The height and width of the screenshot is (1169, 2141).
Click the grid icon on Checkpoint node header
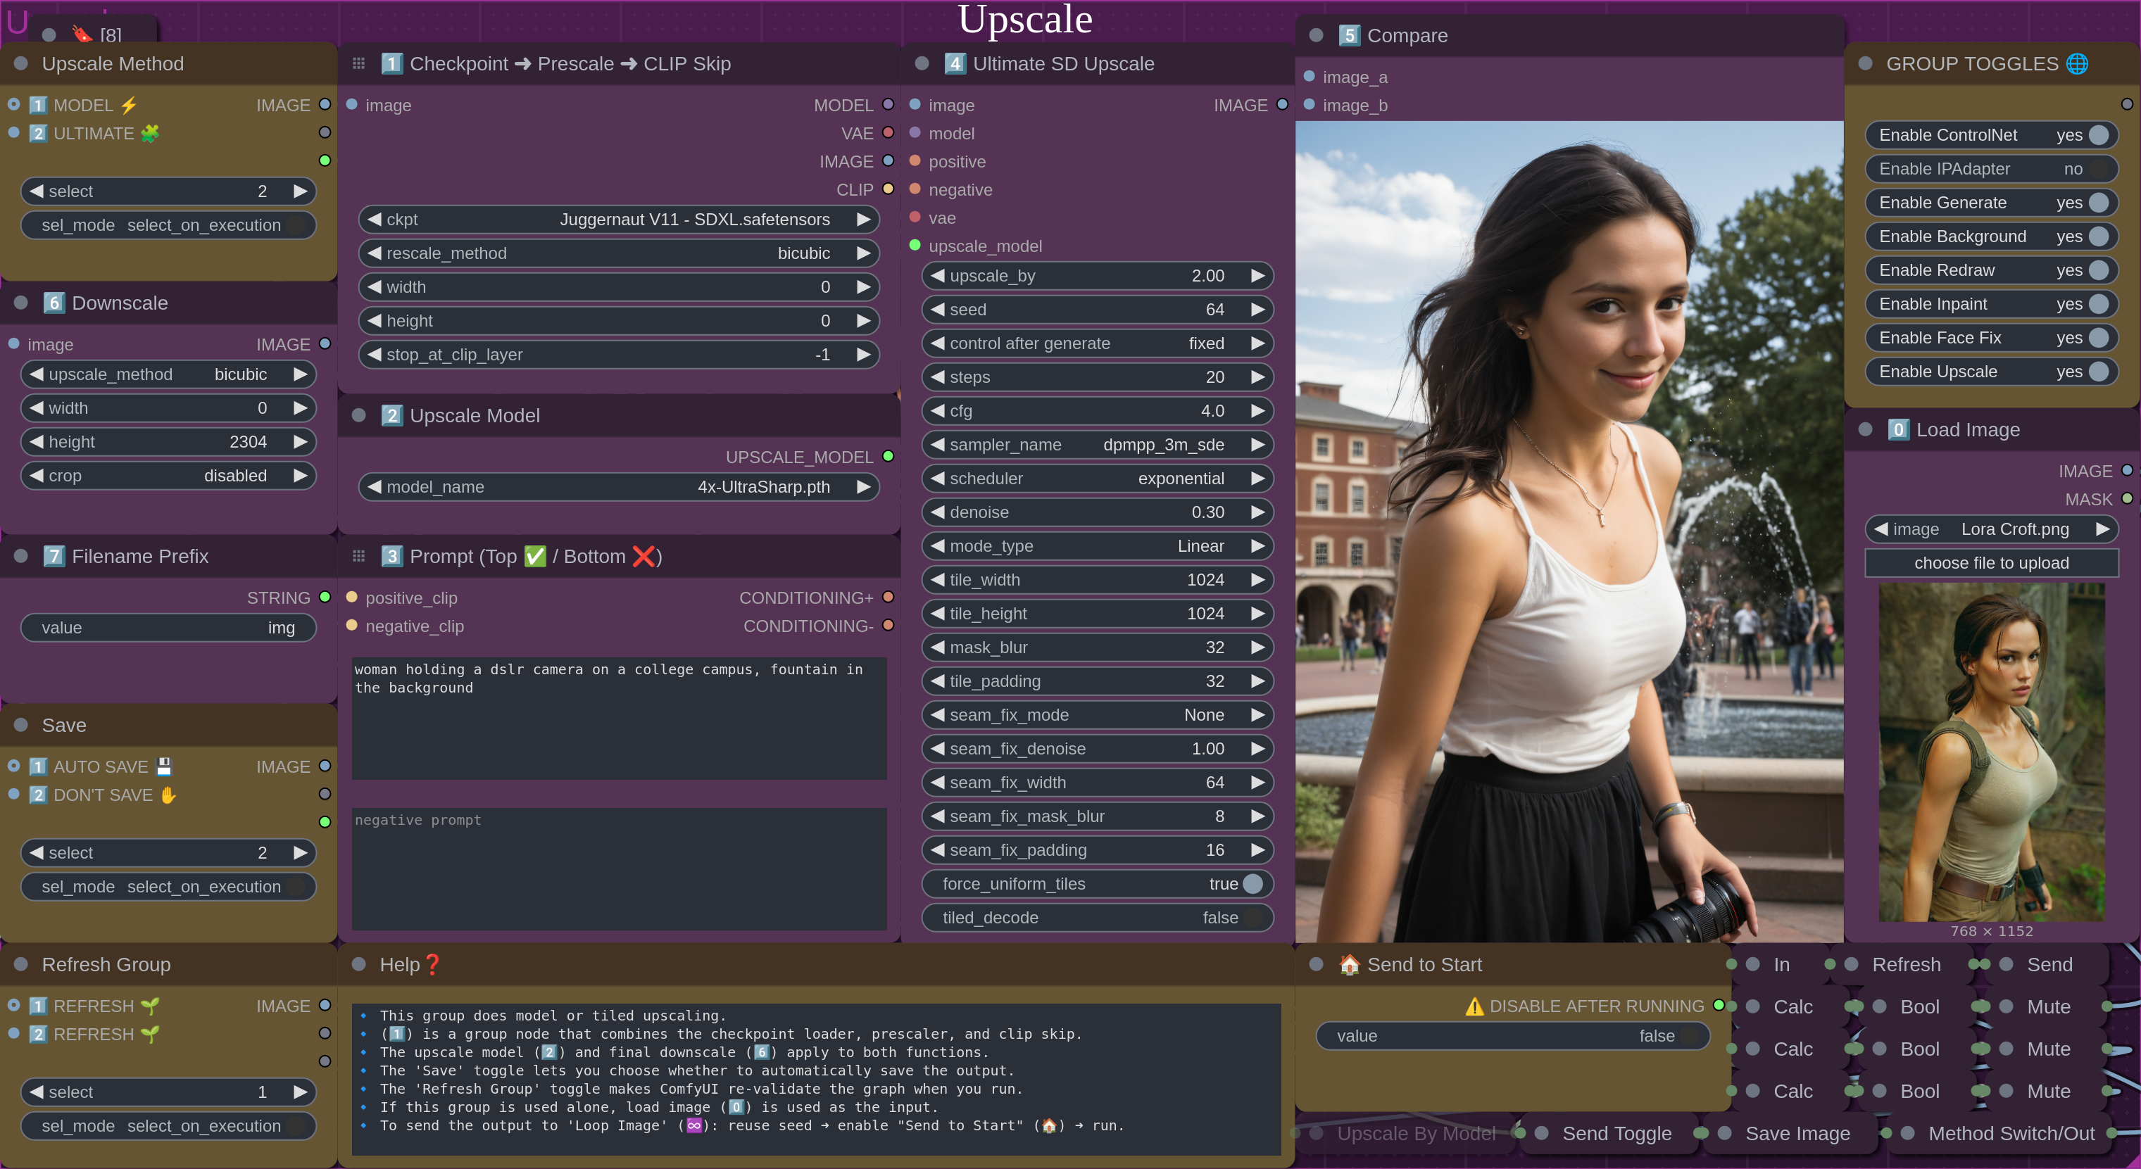pyautogui.click(x=358, y=63)
